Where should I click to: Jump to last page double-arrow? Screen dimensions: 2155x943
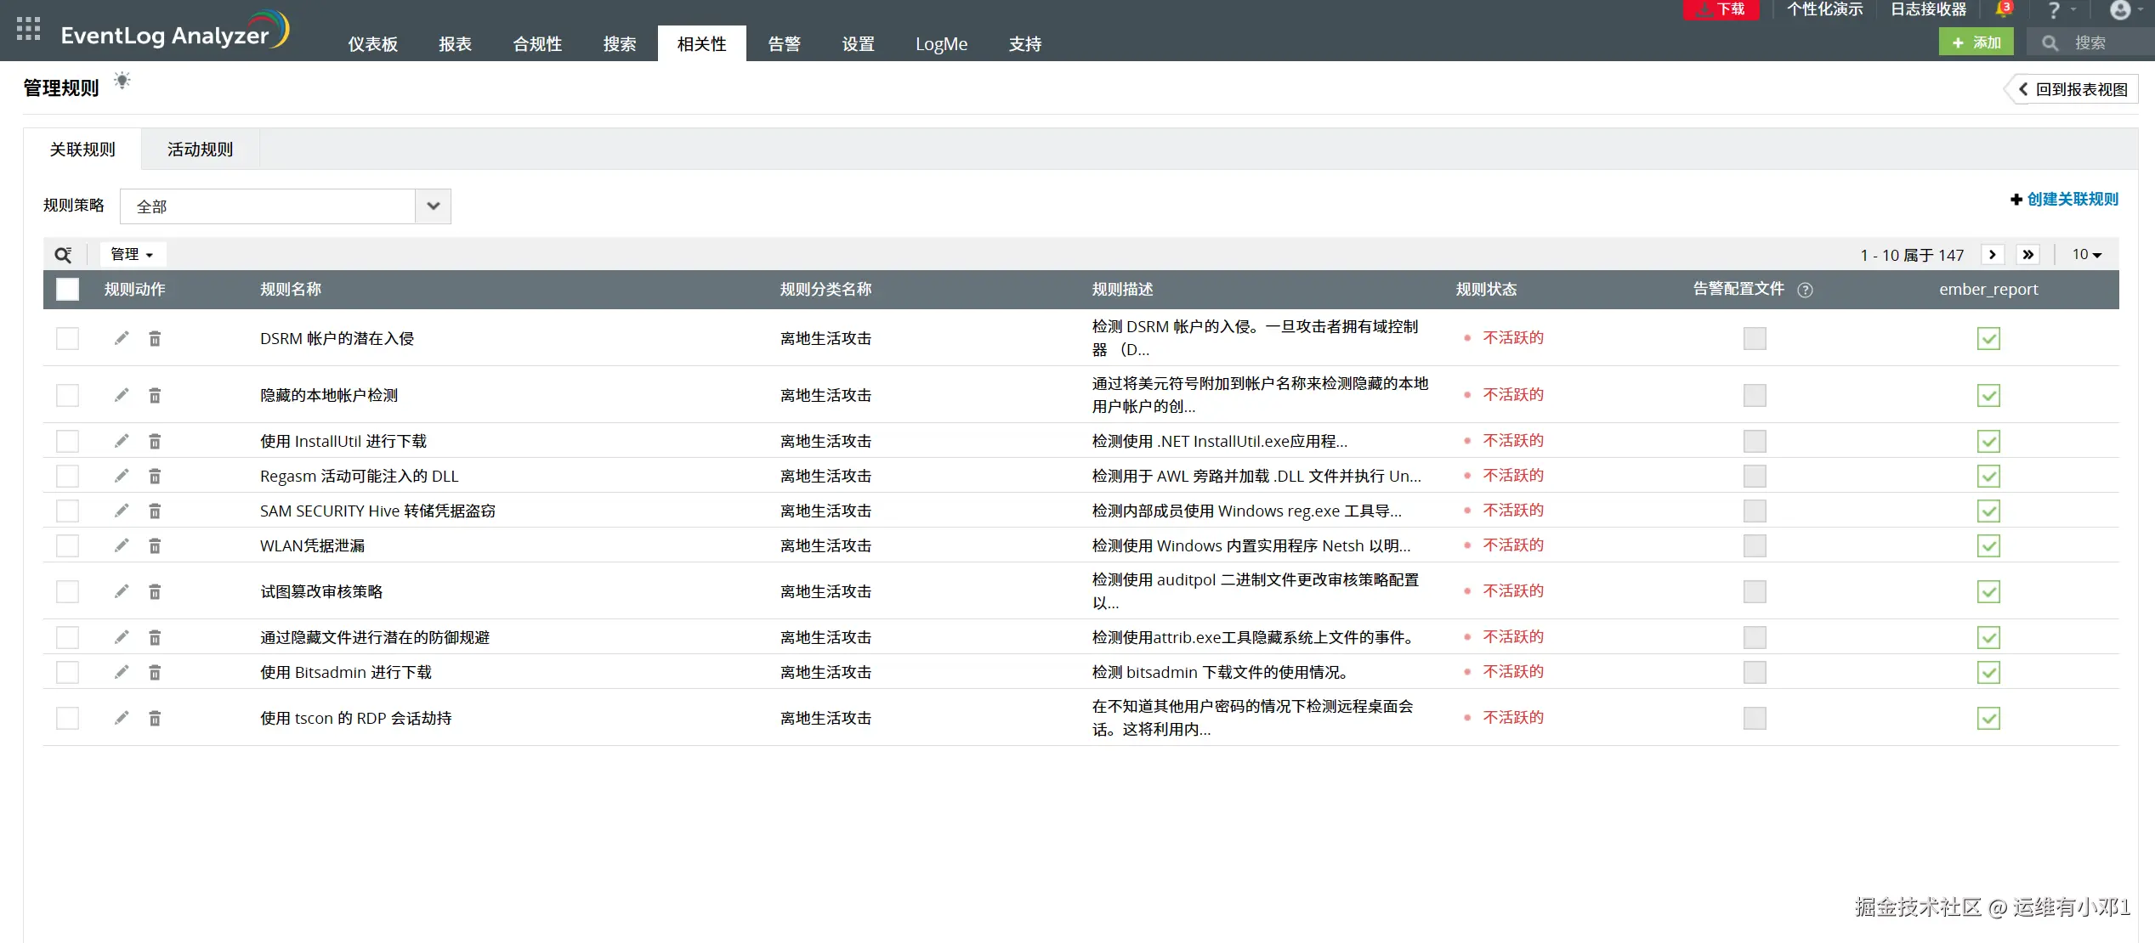point(2027,255)
